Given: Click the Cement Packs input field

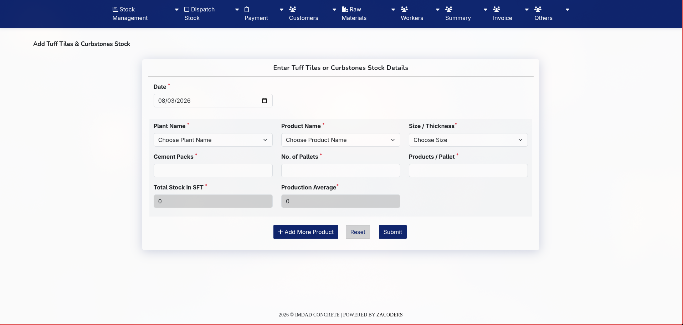Looking at the screenshot, I should (213, 171).
